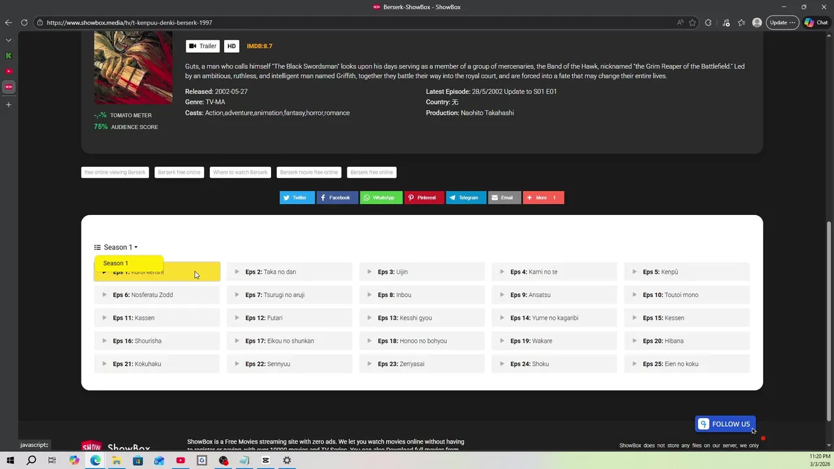Select the active ShowBox sidebar tab
Image resolution: width=834 pixels, height=469 pixels.
[8, 87]
